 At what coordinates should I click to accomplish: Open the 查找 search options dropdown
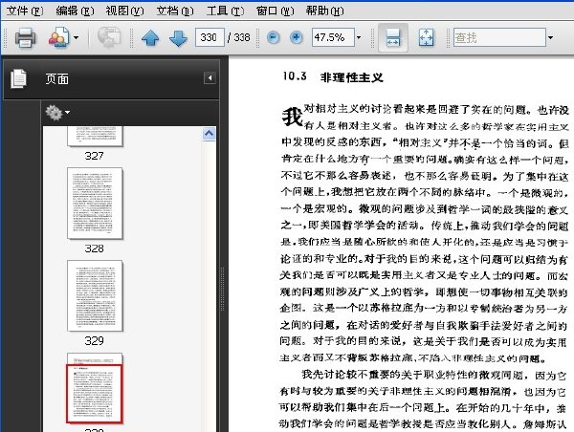[x=550, y=37]
